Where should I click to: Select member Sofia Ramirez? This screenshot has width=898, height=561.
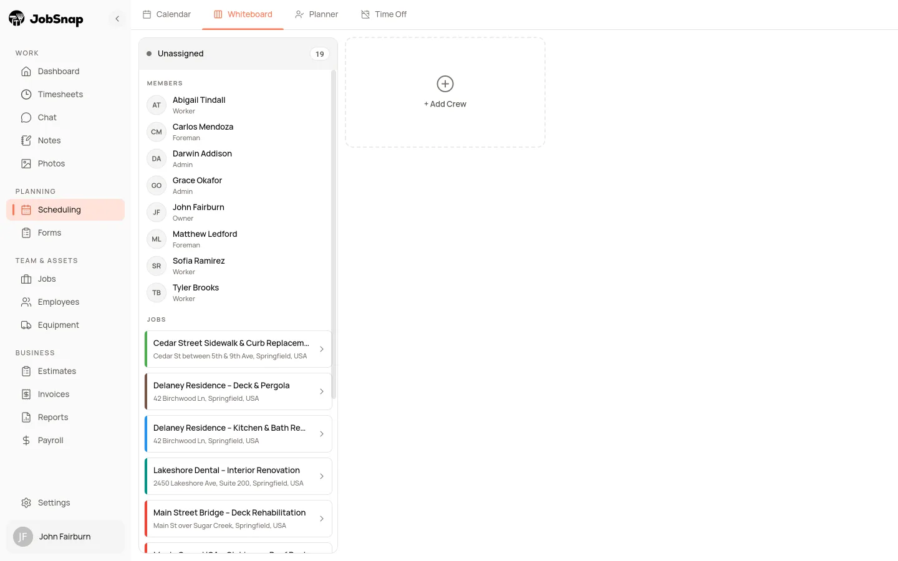pyautogui.click(x=237, y=266)
